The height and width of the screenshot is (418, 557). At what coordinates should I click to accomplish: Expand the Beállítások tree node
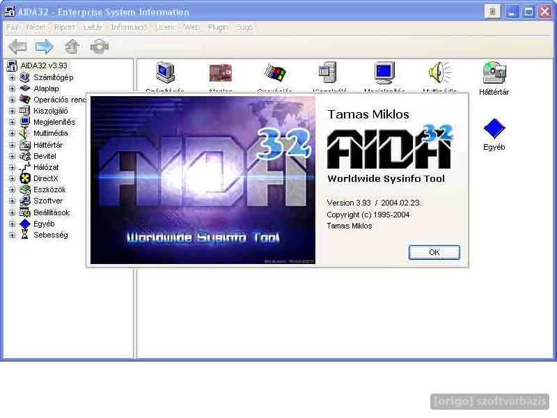(x=12, y=212)
